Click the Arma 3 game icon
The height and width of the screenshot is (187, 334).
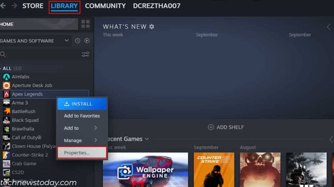7,103
